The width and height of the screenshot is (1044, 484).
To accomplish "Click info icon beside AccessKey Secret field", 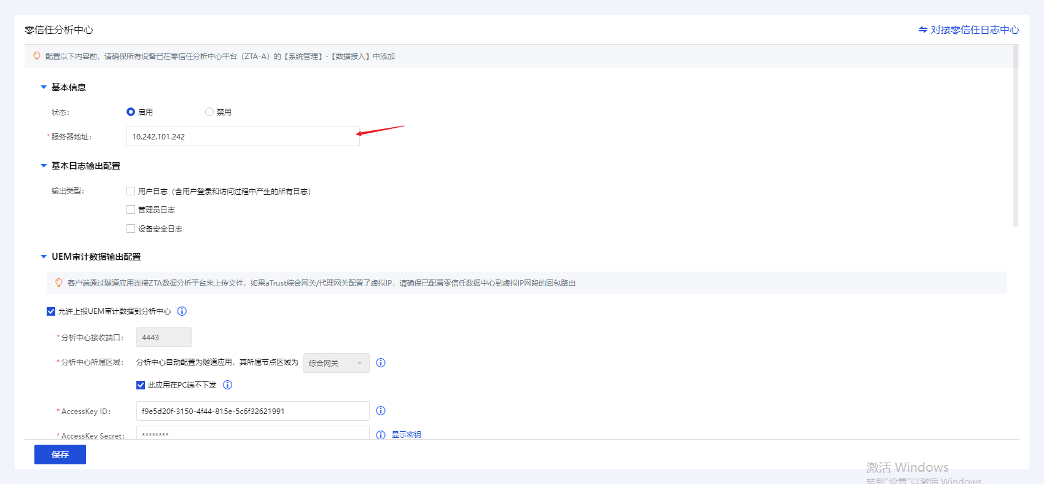I will (381, 435).
